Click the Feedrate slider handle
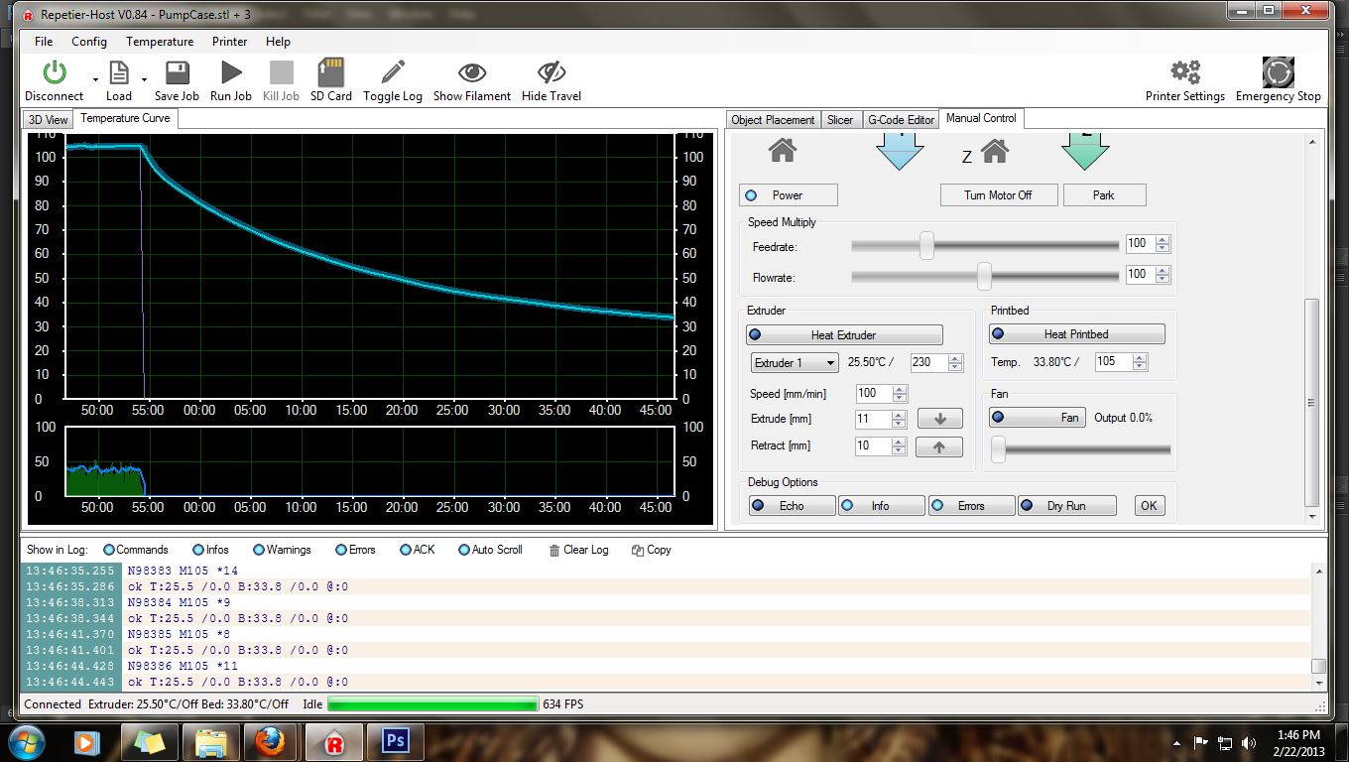The image size is (1349, 762). (926, 245)
